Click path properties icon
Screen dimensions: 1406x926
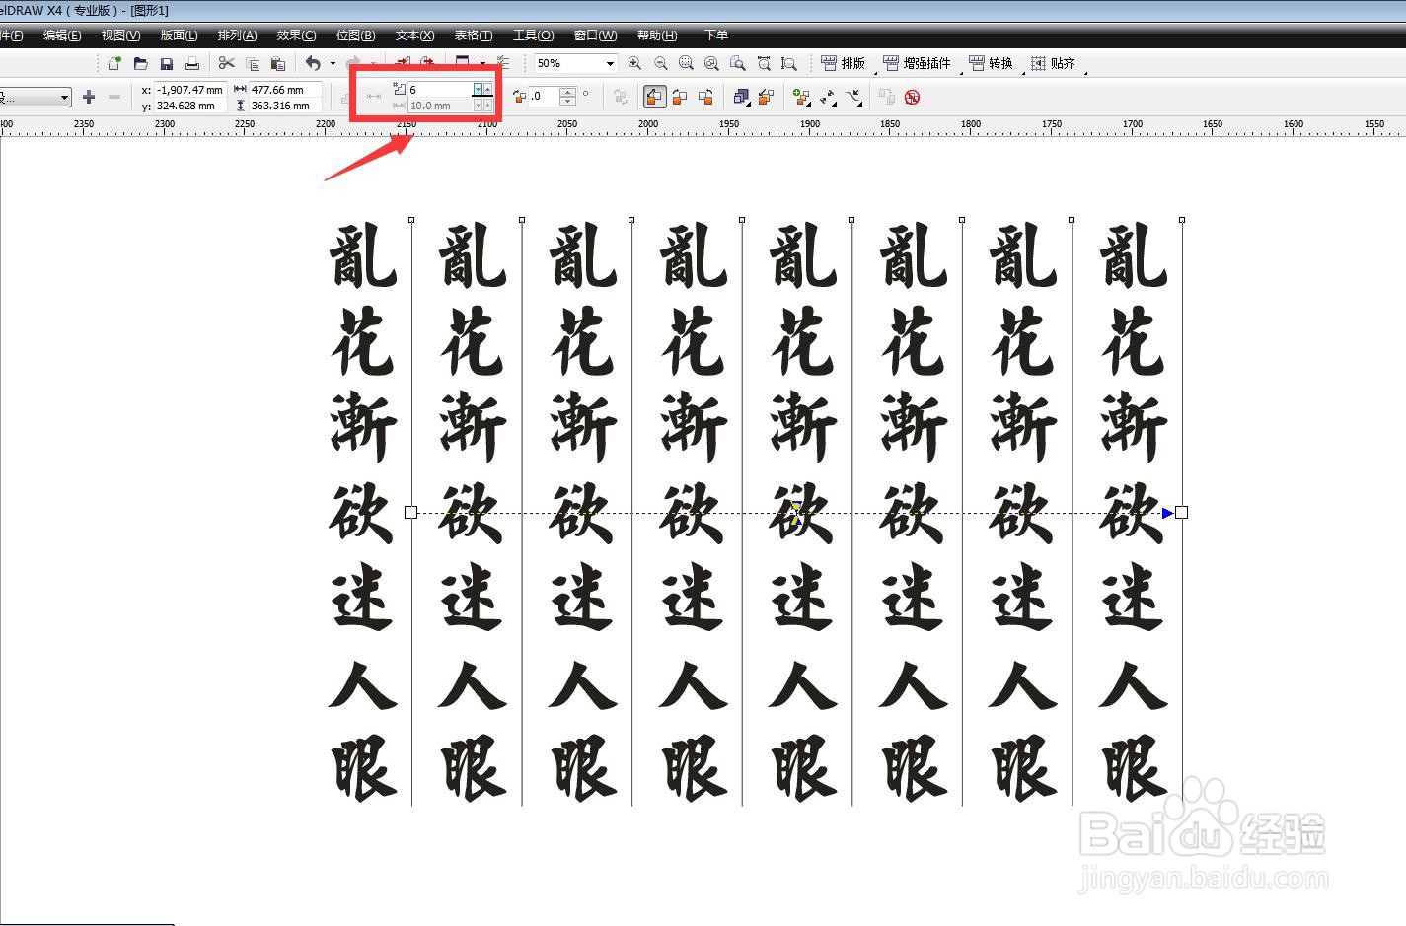(x=853, y=97)
